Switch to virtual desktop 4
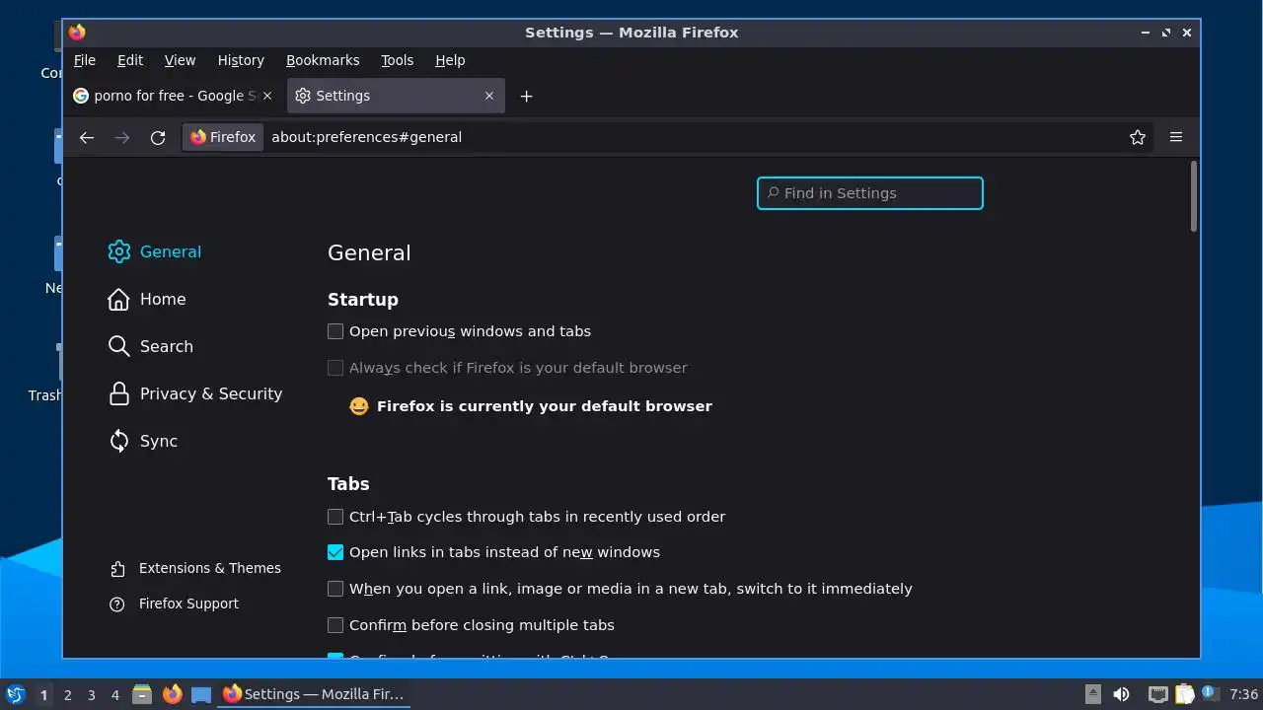This screenshot has width=1263, height=710. tap(115, 695)
